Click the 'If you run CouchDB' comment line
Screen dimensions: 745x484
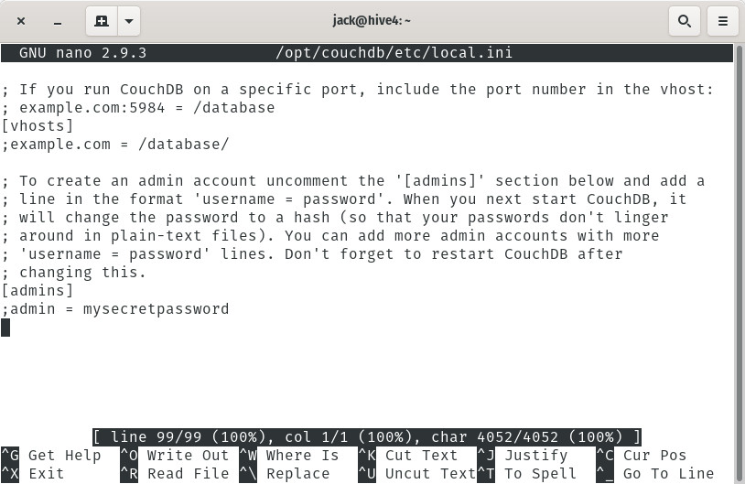pyautogui.click(x=358, y=90)
